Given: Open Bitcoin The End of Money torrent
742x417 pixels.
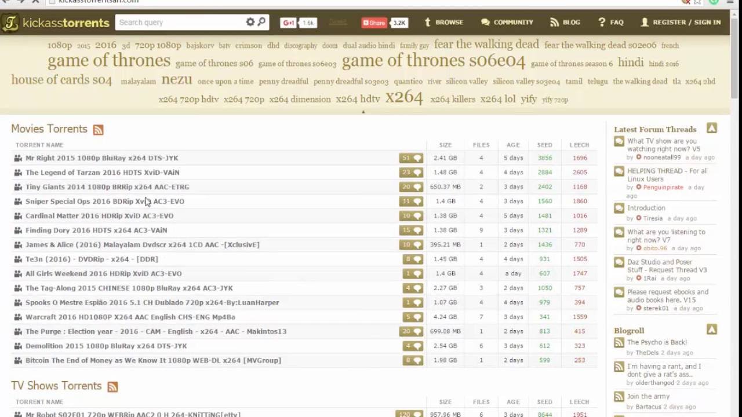Looking at the screenshot, I should click(x=153, y=360).
